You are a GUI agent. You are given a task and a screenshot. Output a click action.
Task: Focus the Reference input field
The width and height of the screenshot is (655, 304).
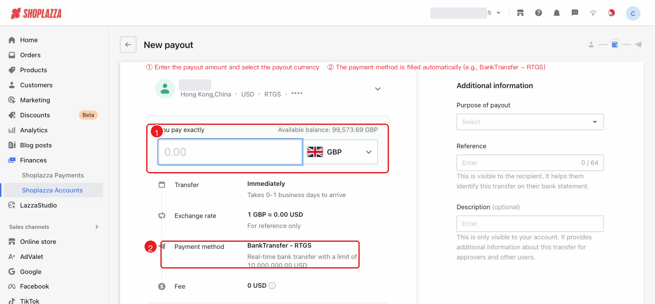[530, 163]
